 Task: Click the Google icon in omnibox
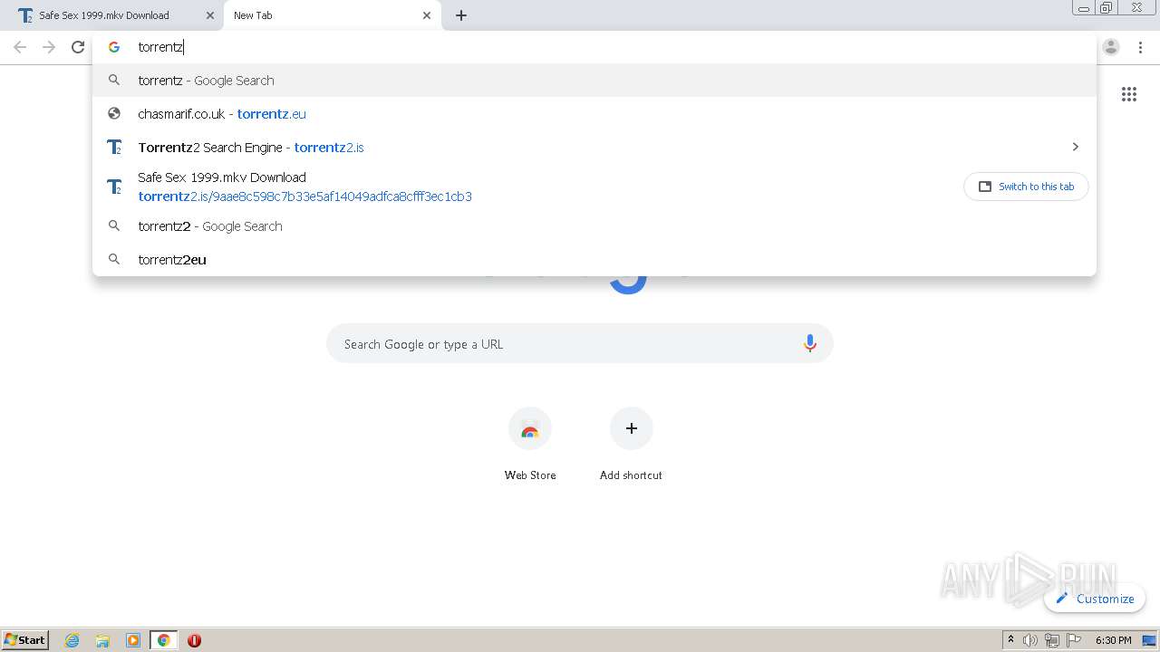click(114, 47)
